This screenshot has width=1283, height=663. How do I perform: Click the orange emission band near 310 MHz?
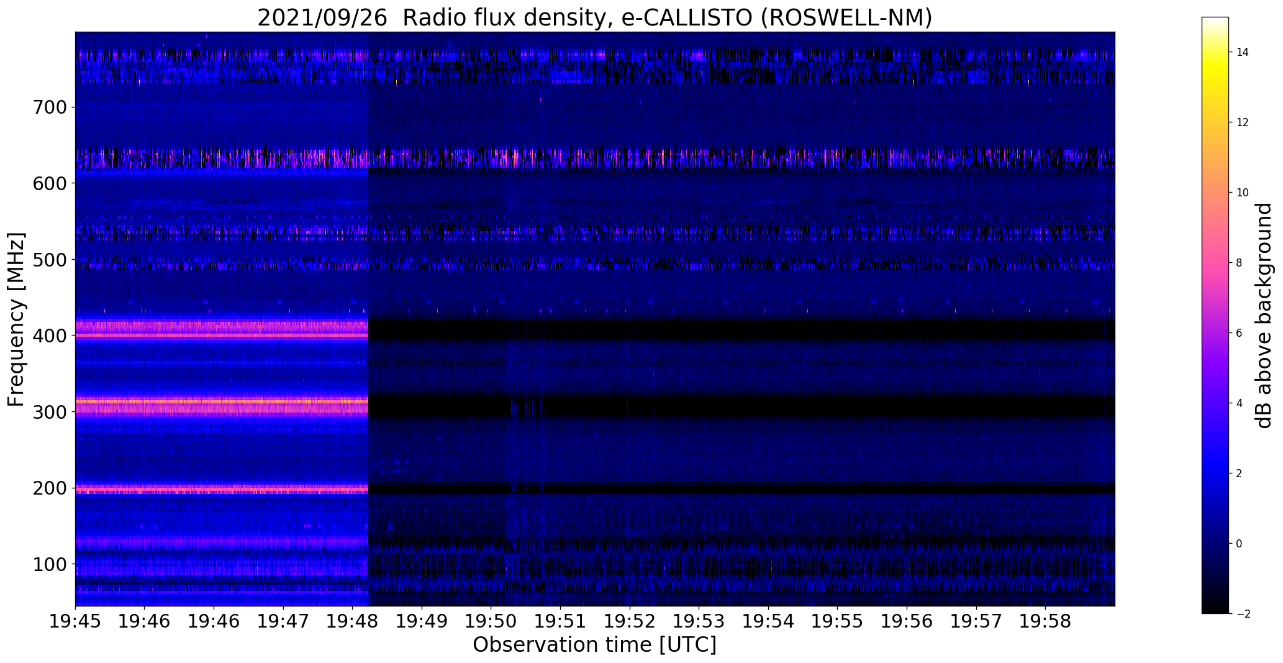click(x=222, y=402)
